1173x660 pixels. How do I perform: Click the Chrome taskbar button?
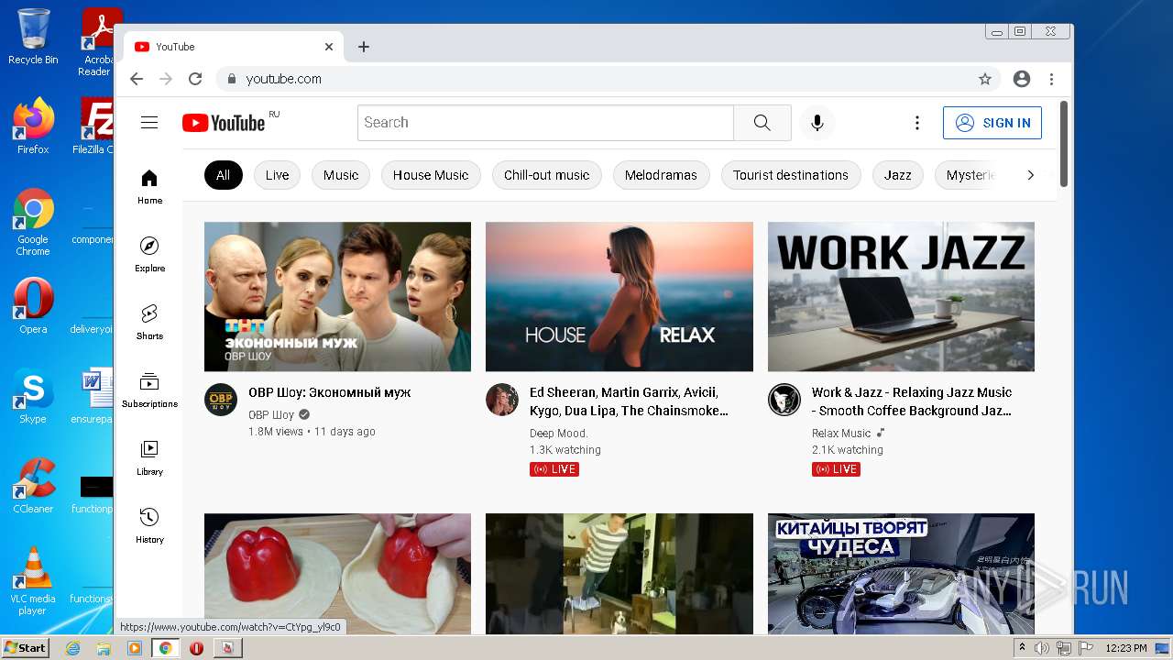(x=165, y=648)
